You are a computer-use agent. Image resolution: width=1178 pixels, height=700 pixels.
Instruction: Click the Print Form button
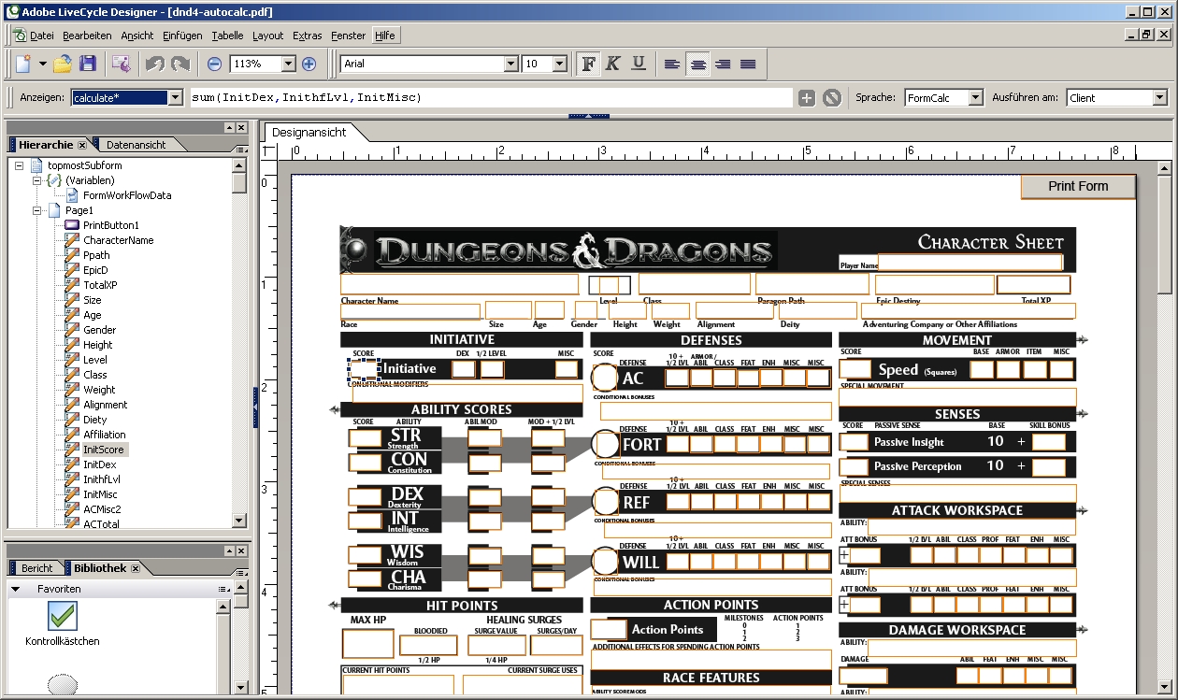1077,186
